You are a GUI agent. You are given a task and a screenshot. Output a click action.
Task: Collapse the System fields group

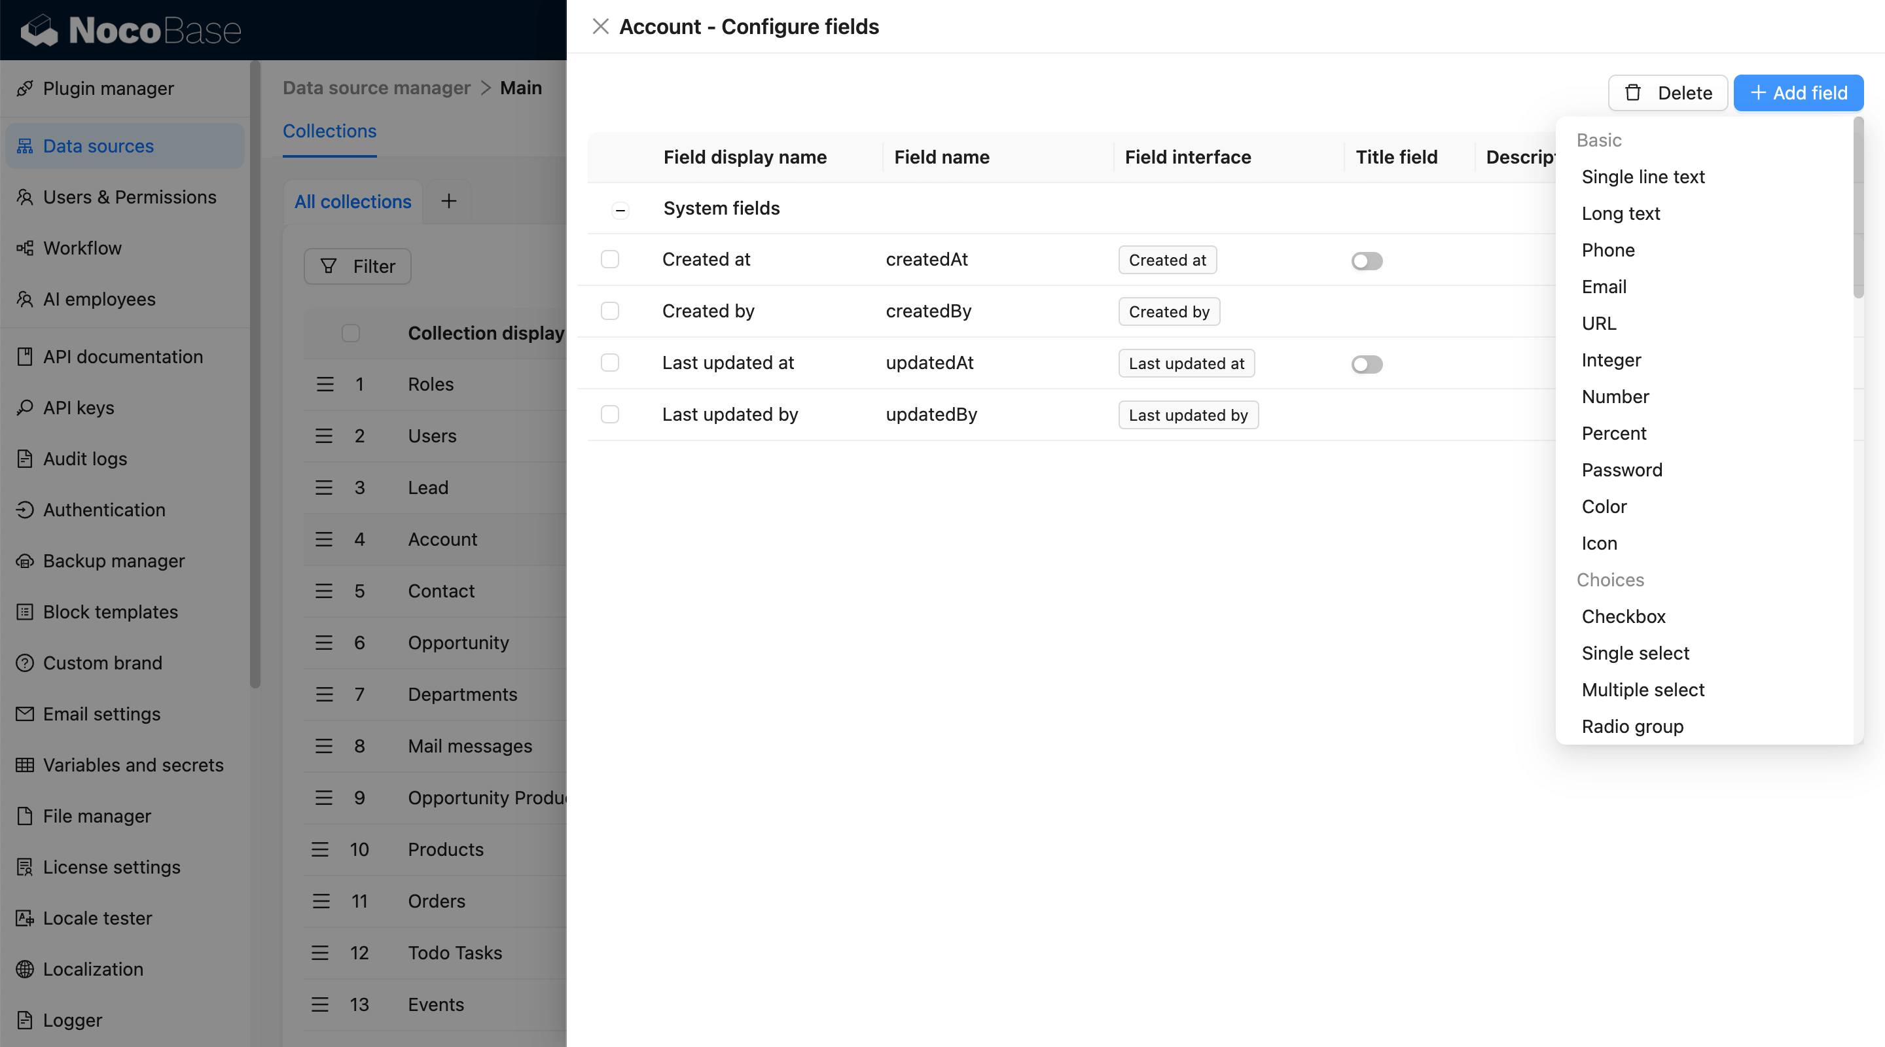click(x=620, y=210)
